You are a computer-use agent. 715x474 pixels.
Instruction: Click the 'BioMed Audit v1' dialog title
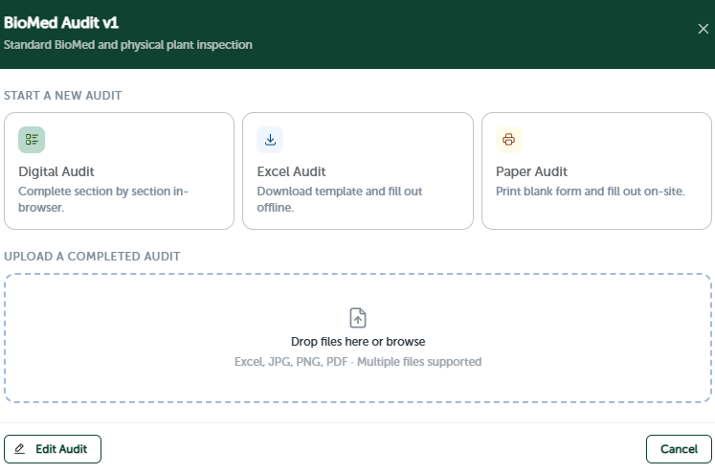[61, 23]
